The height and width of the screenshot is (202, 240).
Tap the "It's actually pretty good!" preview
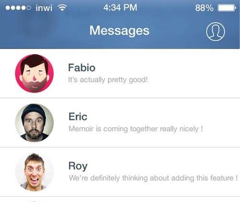tap(108, 80)
